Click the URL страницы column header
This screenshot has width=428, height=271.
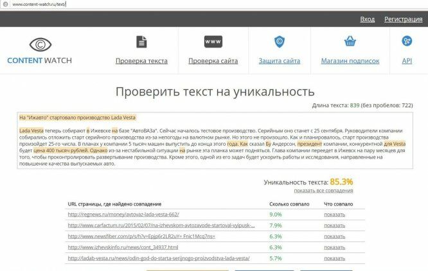click(x=114, y=204)
